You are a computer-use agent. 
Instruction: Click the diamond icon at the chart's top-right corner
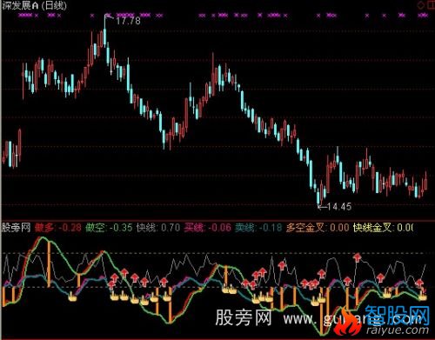[x=420, y=5]
